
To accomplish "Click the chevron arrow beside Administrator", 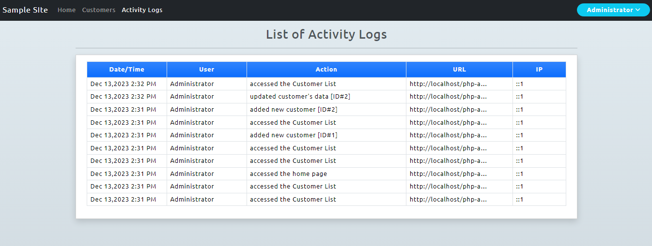I will (x=638, y=10).
